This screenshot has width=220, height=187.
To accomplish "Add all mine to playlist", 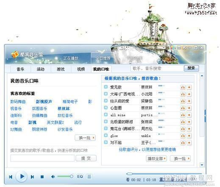I will [189, 115].
